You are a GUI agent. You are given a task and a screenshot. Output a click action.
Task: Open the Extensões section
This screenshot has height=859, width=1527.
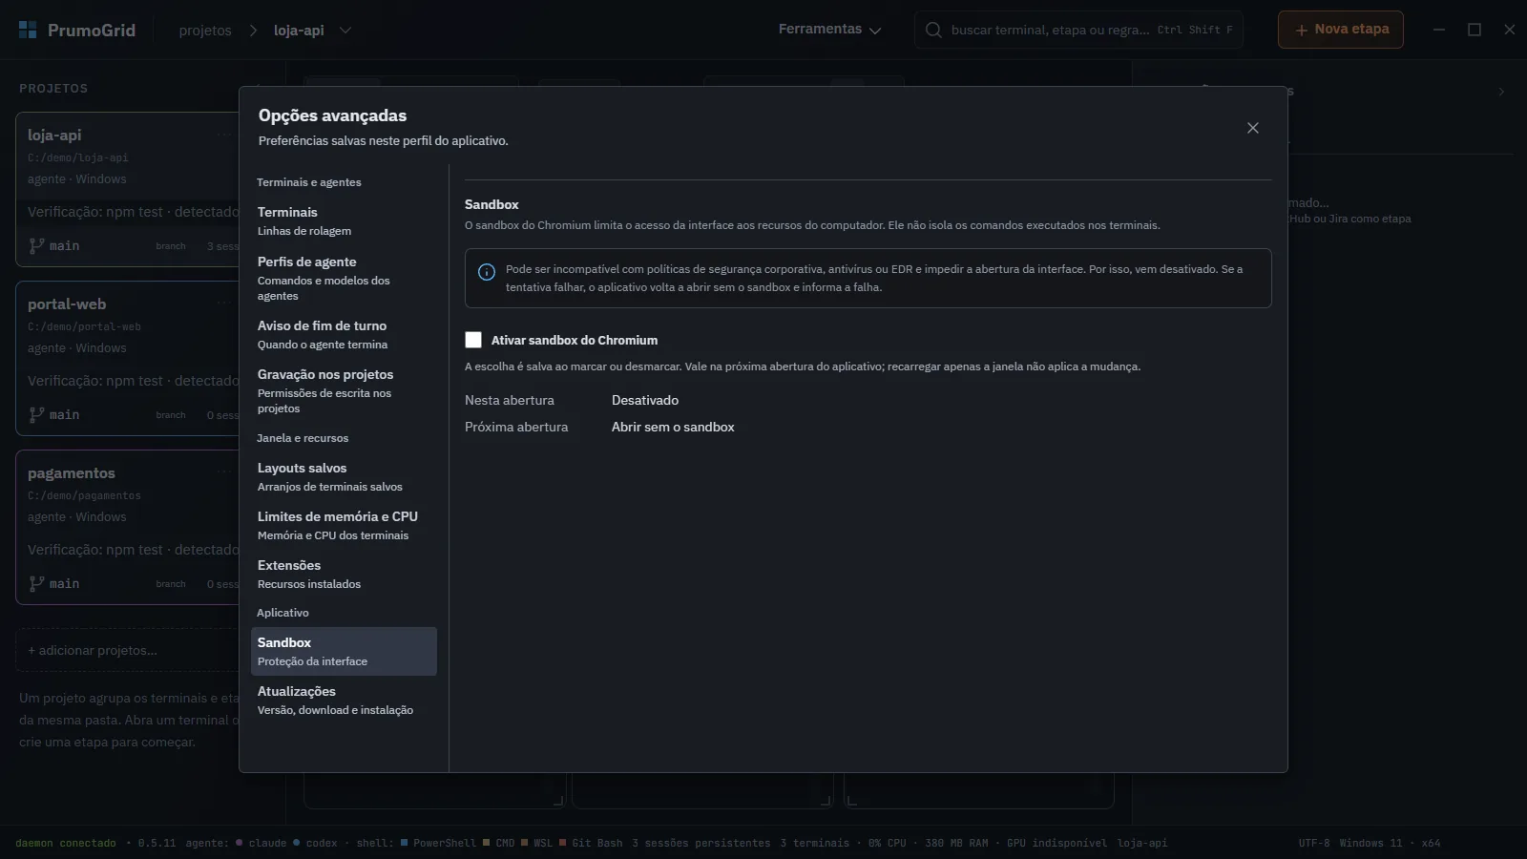coord(344,575)
